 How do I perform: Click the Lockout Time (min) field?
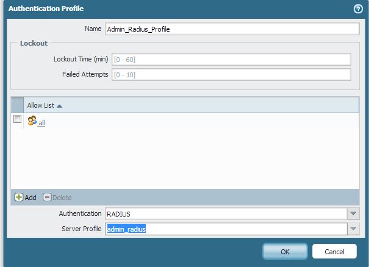pyautogui.click(x=231, y=60)
